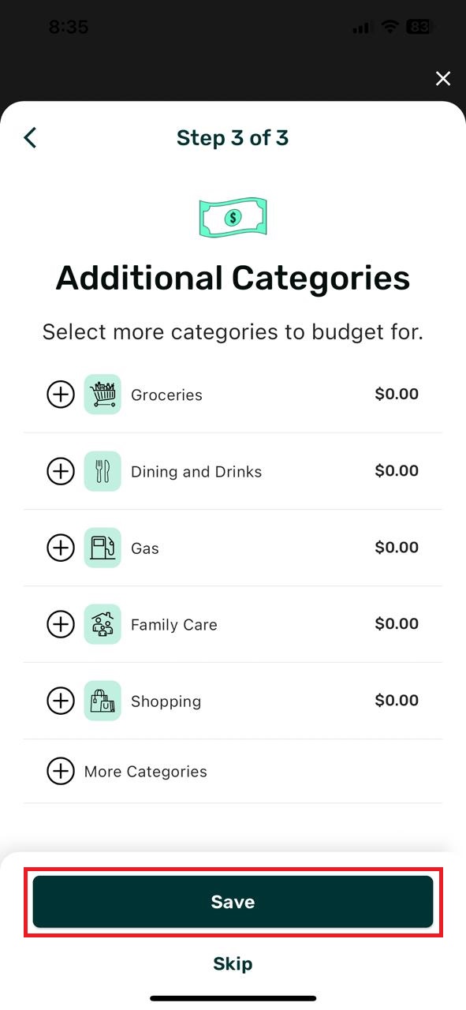This screenshot has height=1010, width=466.
Task: Select the Family Care family icon
Action: click(x=103, y=624)
